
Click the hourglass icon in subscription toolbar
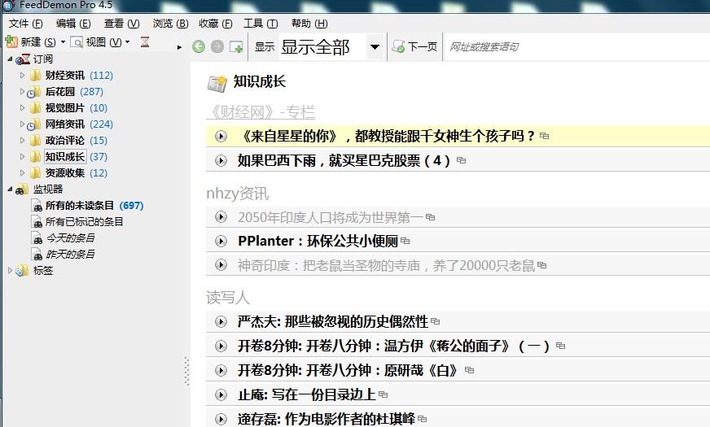pyautogui.click(x=145, y=42)
